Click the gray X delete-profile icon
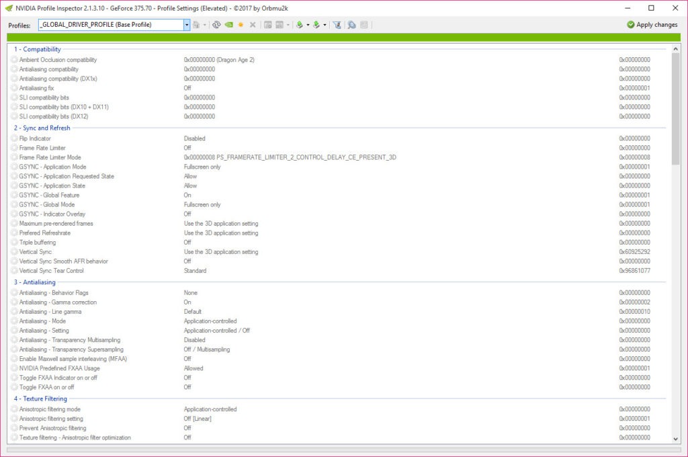Image resolution: width=688 pixels, height=457 pixels. coord(253,25)
